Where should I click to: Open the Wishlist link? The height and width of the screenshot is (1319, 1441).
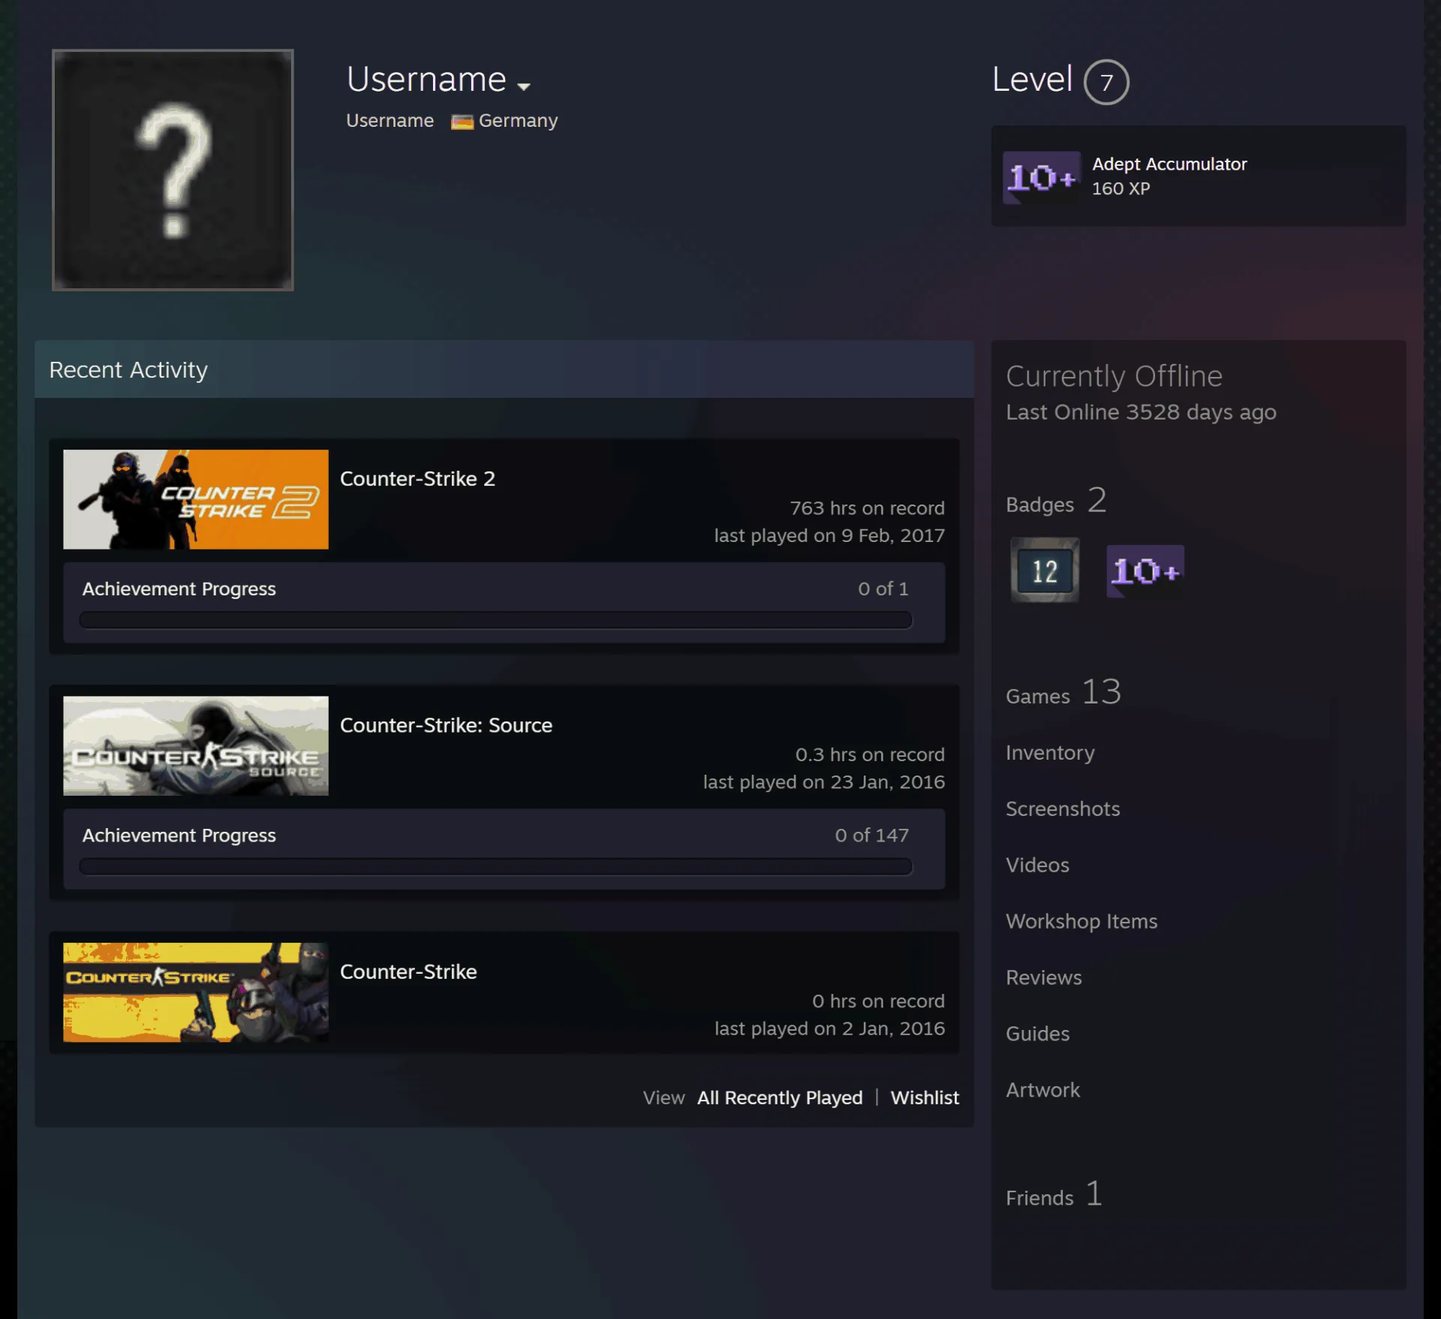click(x=925, y=1098)
